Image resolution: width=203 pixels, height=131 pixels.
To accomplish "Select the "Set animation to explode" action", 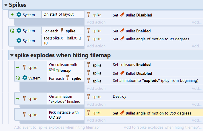I will point(155,81).
